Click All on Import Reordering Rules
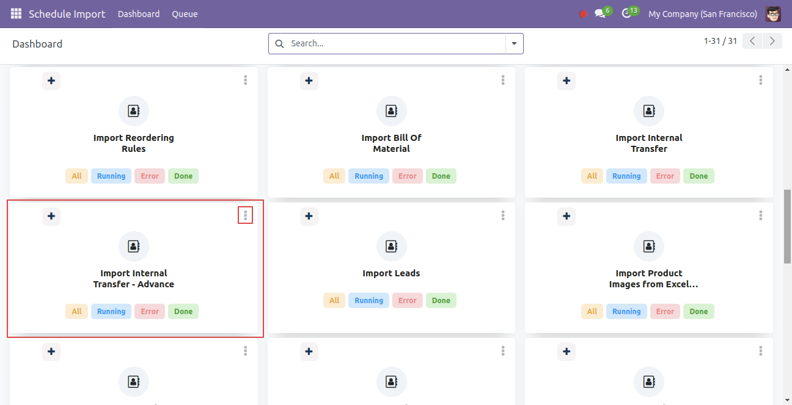The width and height of the screenshot is (792, 405). (x=76, y=176)
